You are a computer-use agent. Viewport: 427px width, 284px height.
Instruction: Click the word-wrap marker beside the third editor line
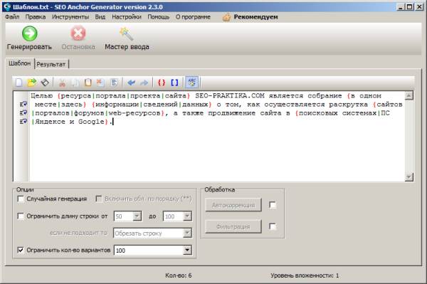pyautogui.click(x=23, y=113)
